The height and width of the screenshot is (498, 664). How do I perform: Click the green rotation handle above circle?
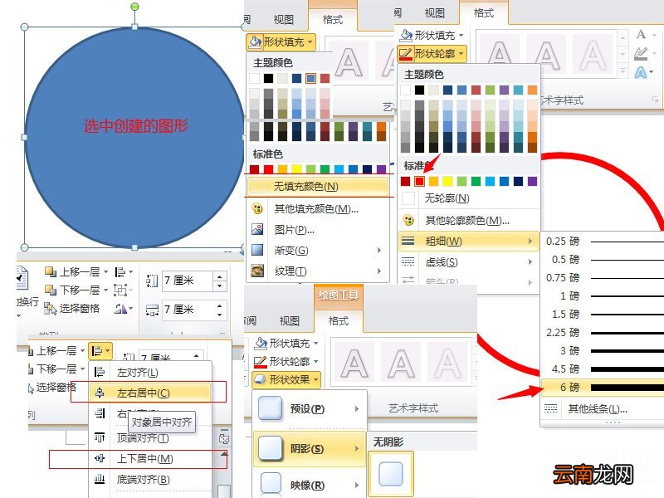(134, 7)
